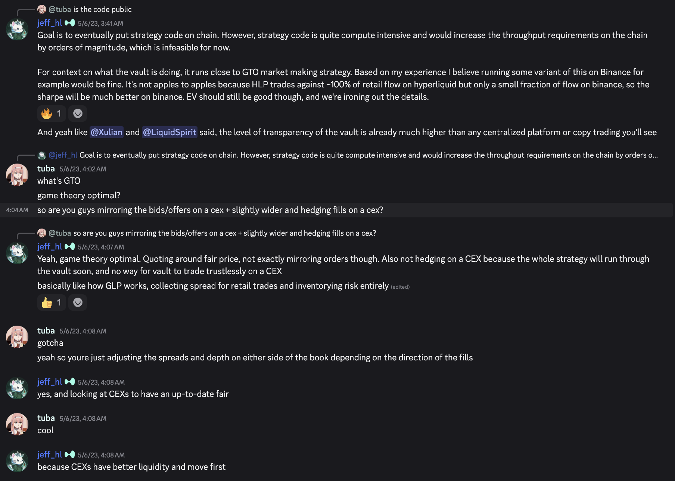Click small jeff_hl avatar in reply preview
675x481 pixels.
[42, 155]
